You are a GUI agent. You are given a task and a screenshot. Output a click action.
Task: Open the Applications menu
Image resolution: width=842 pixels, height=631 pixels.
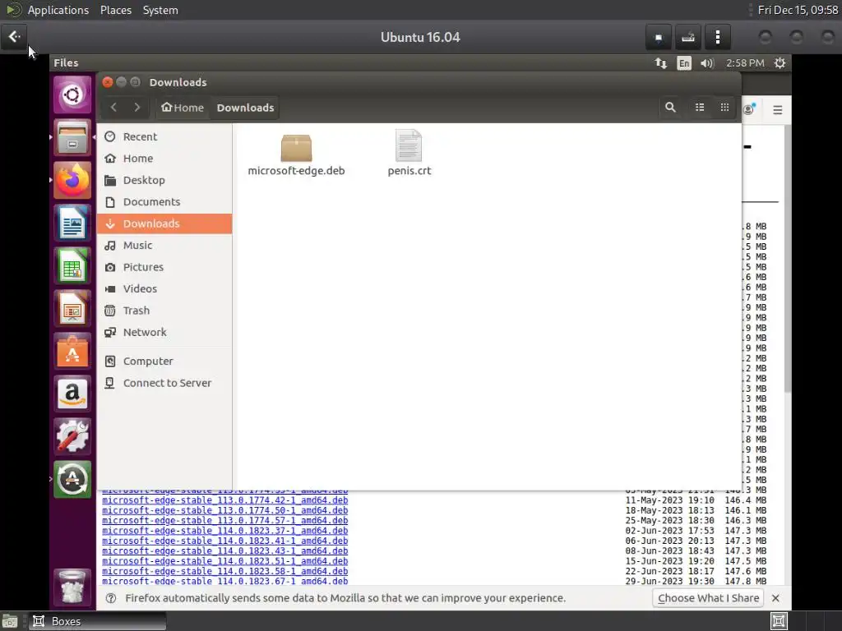[58, 10]
